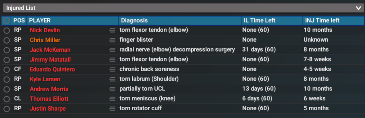Screen dimensions: 365x118
Task: Select the radio button for Nick Devlin
Action: tap(7, 30)
